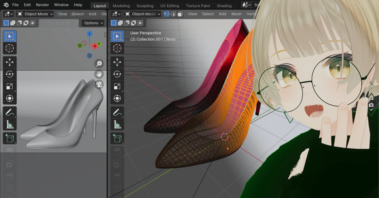The height and width of the screenshot is (198, 379).
Task: Select the Rotate tool in right viewport
Action: tap(117, 74)
